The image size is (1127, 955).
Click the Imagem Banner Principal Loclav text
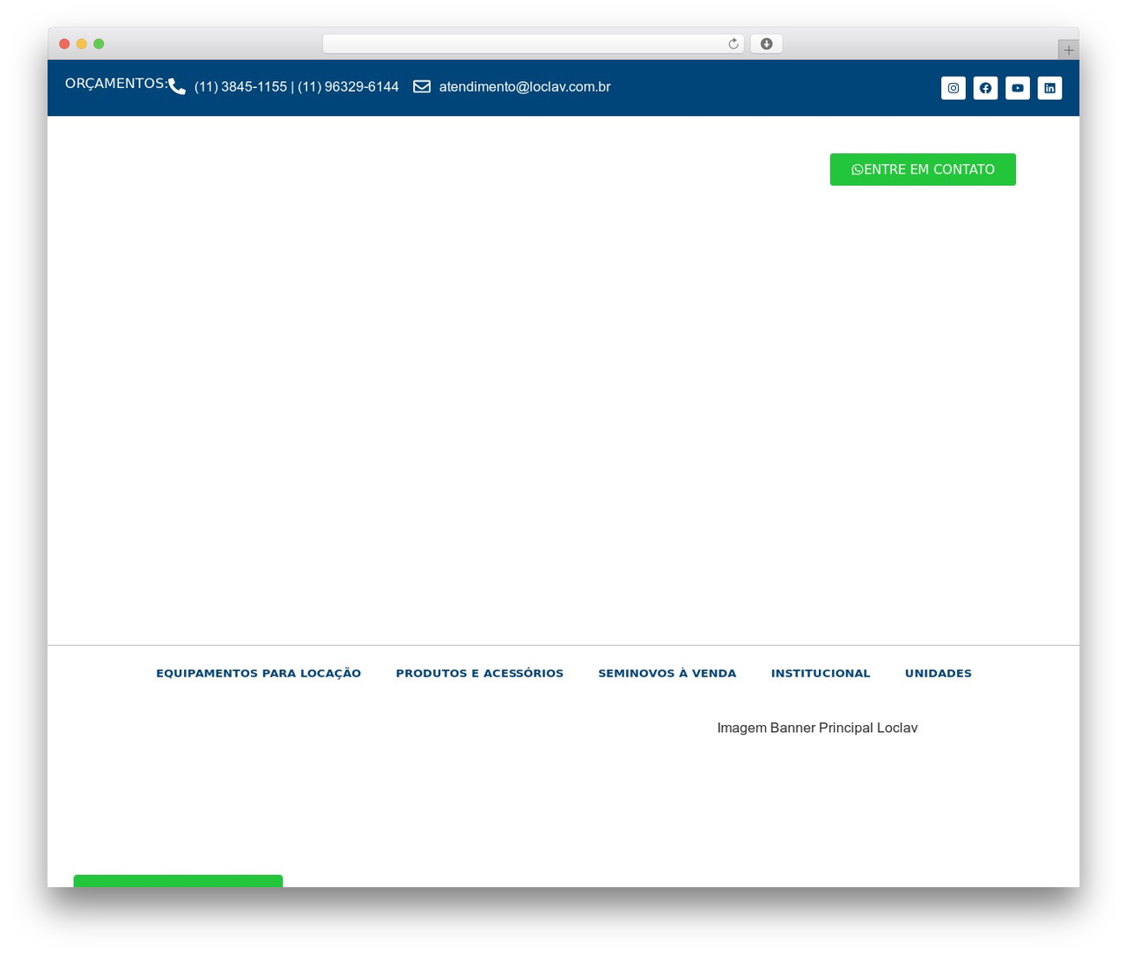click(x=817, y=728)
